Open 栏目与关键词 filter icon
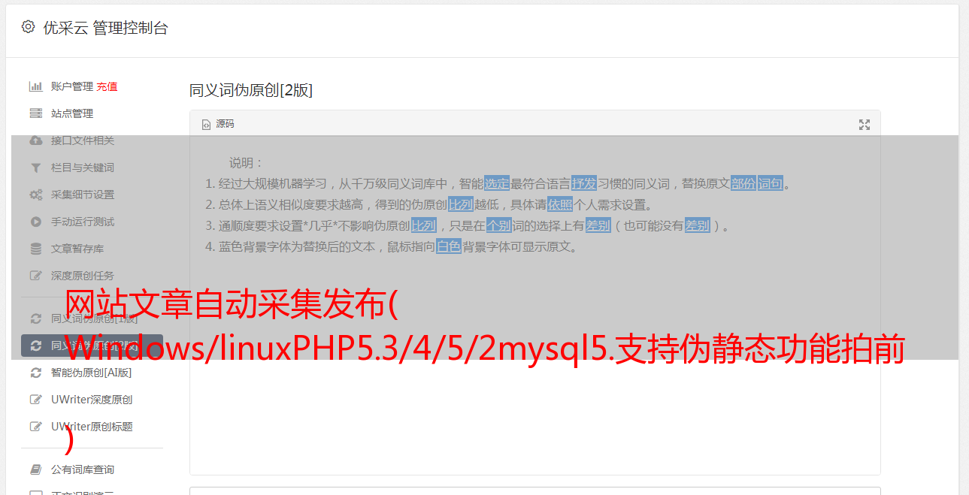969x495 pixels. (x=35, y=168)
